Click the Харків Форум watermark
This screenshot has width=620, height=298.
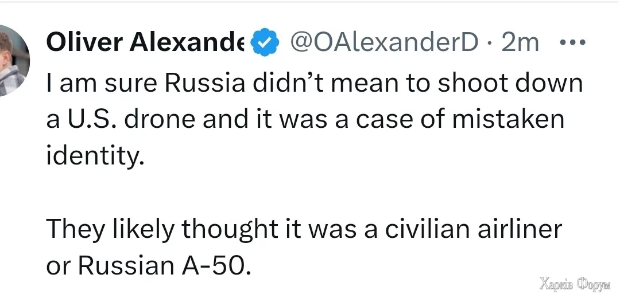575,284
